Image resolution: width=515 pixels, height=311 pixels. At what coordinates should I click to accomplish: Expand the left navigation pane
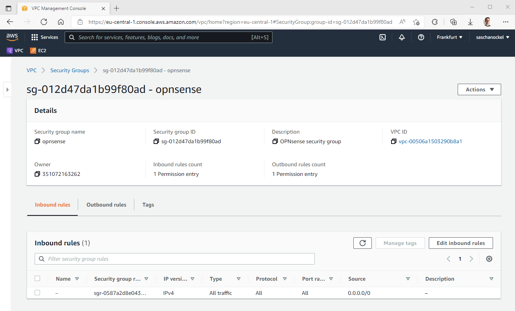pos(7,89)
